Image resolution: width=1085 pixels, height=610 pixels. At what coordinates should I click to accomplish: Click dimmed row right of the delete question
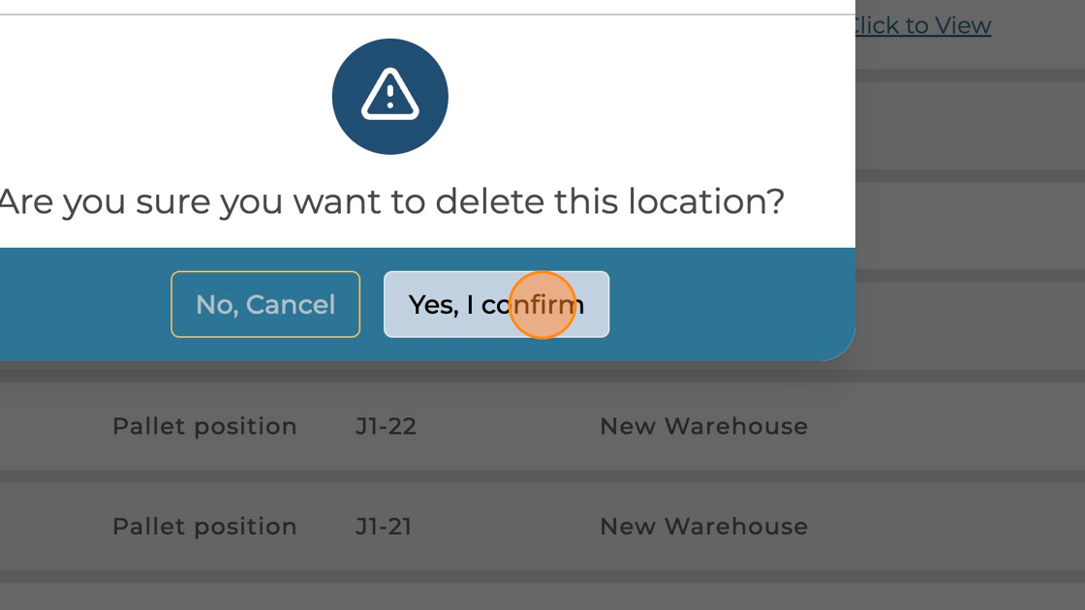969,223
